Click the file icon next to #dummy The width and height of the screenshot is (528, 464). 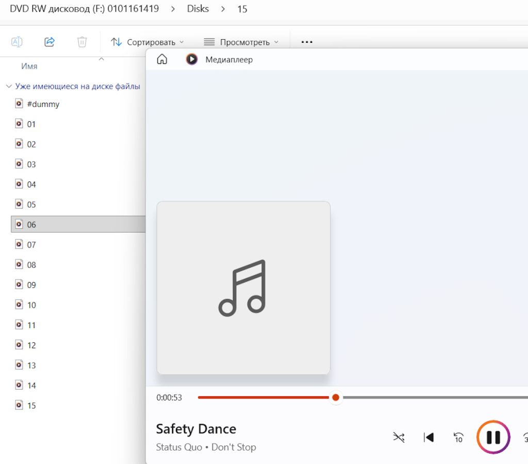click(19, 104)
